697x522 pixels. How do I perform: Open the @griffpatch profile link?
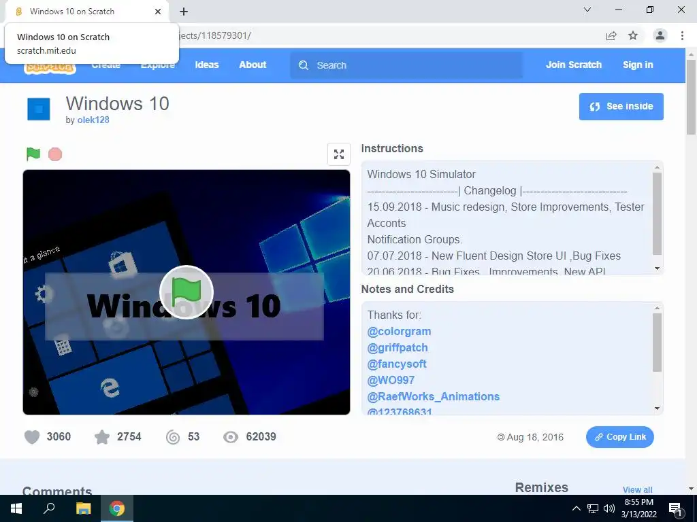click(x=398, y=348)
